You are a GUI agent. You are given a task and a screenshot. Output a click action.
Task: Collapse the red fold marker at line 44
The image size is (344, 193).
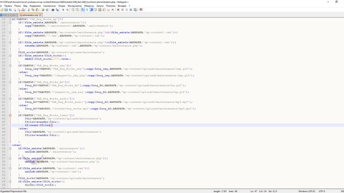click(x=10, y=115)
